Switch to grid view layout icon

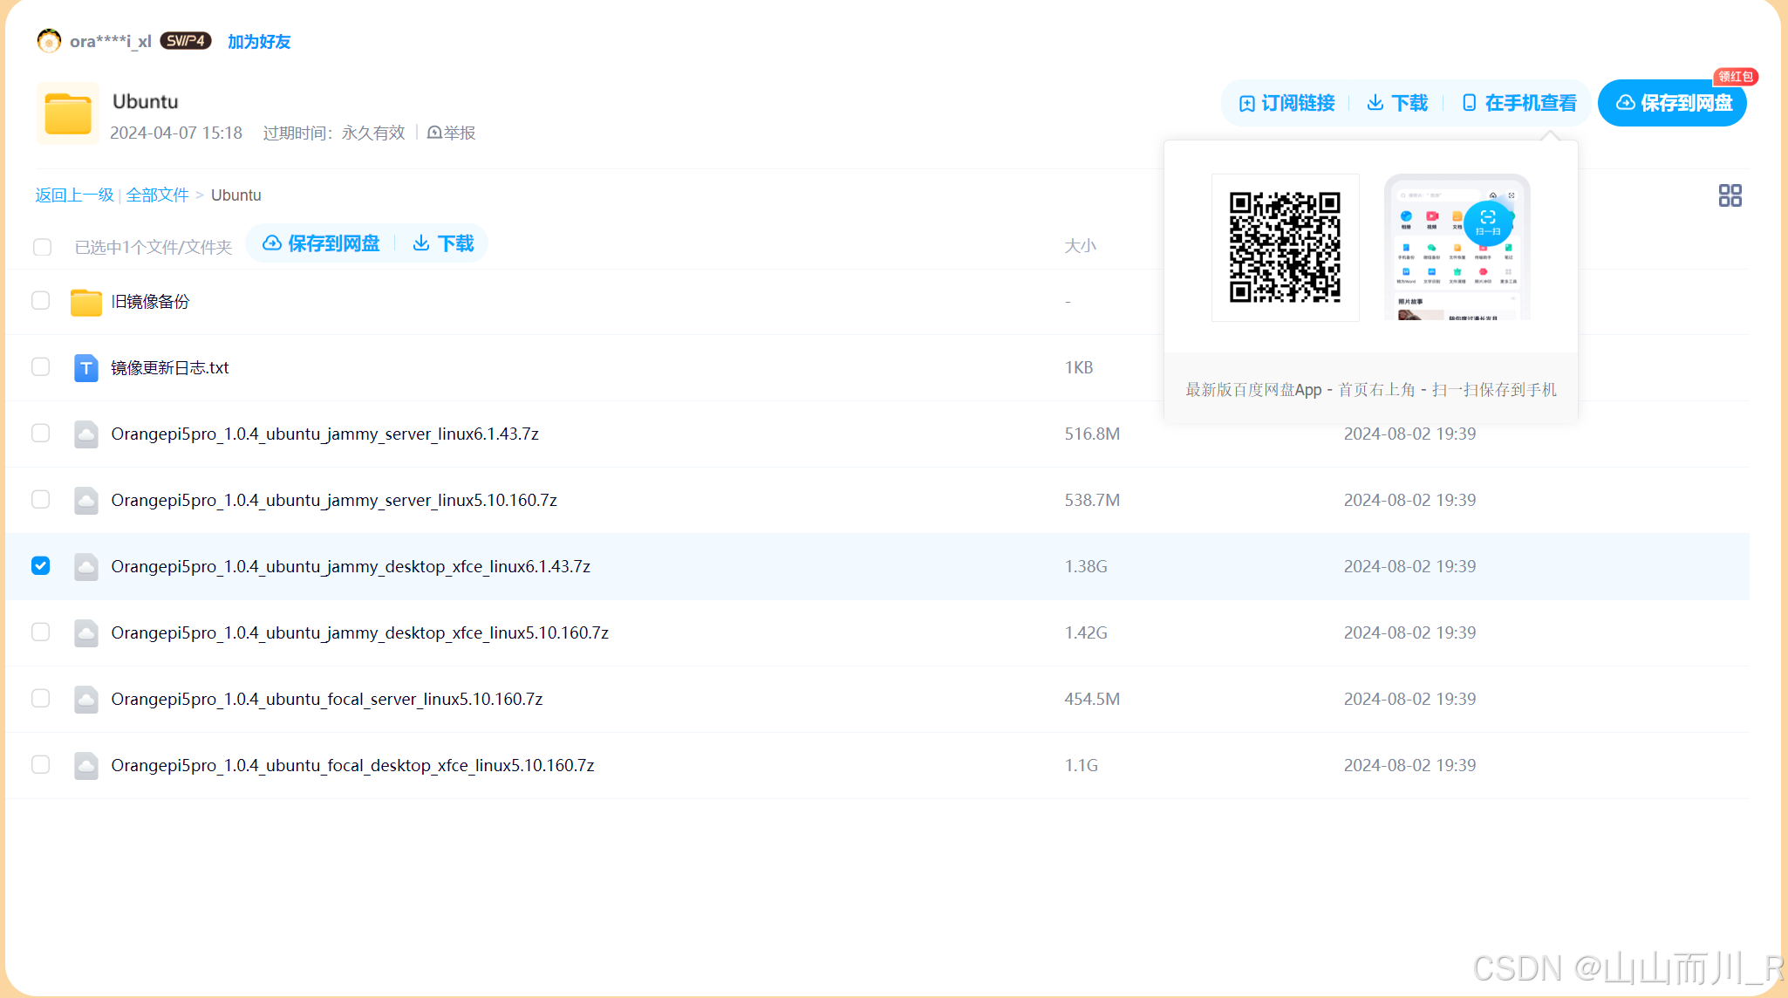tap(1730, 195)
